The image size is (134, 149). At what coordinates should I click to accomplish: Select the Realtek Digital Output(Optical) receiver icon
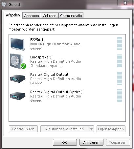[x=17, y=96]
